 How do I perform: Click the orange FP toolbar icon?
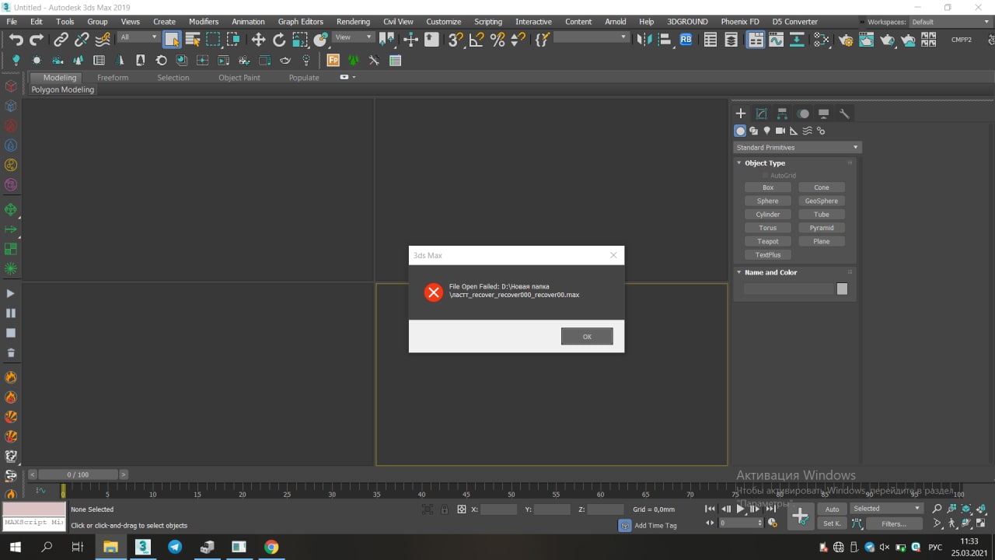pyautogui.click(x=333, y=60)
